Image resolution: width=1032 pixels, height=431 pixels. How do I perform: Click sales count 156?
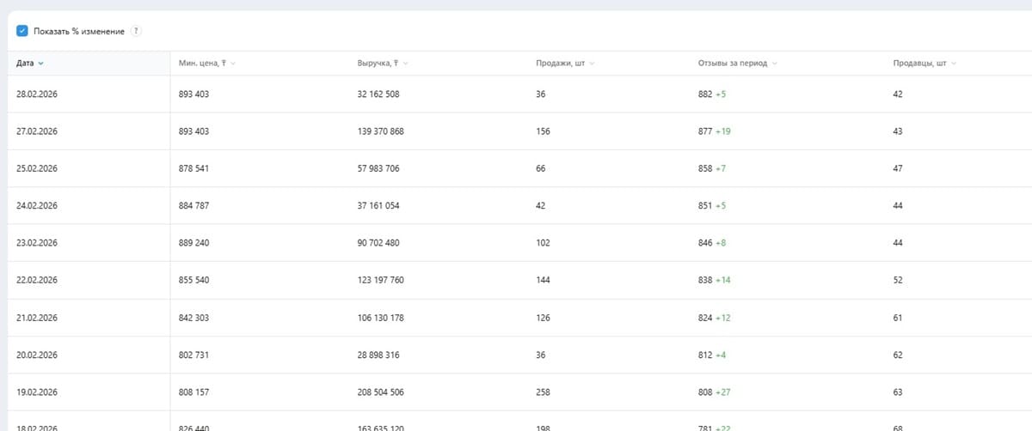(x=543, y=131)
